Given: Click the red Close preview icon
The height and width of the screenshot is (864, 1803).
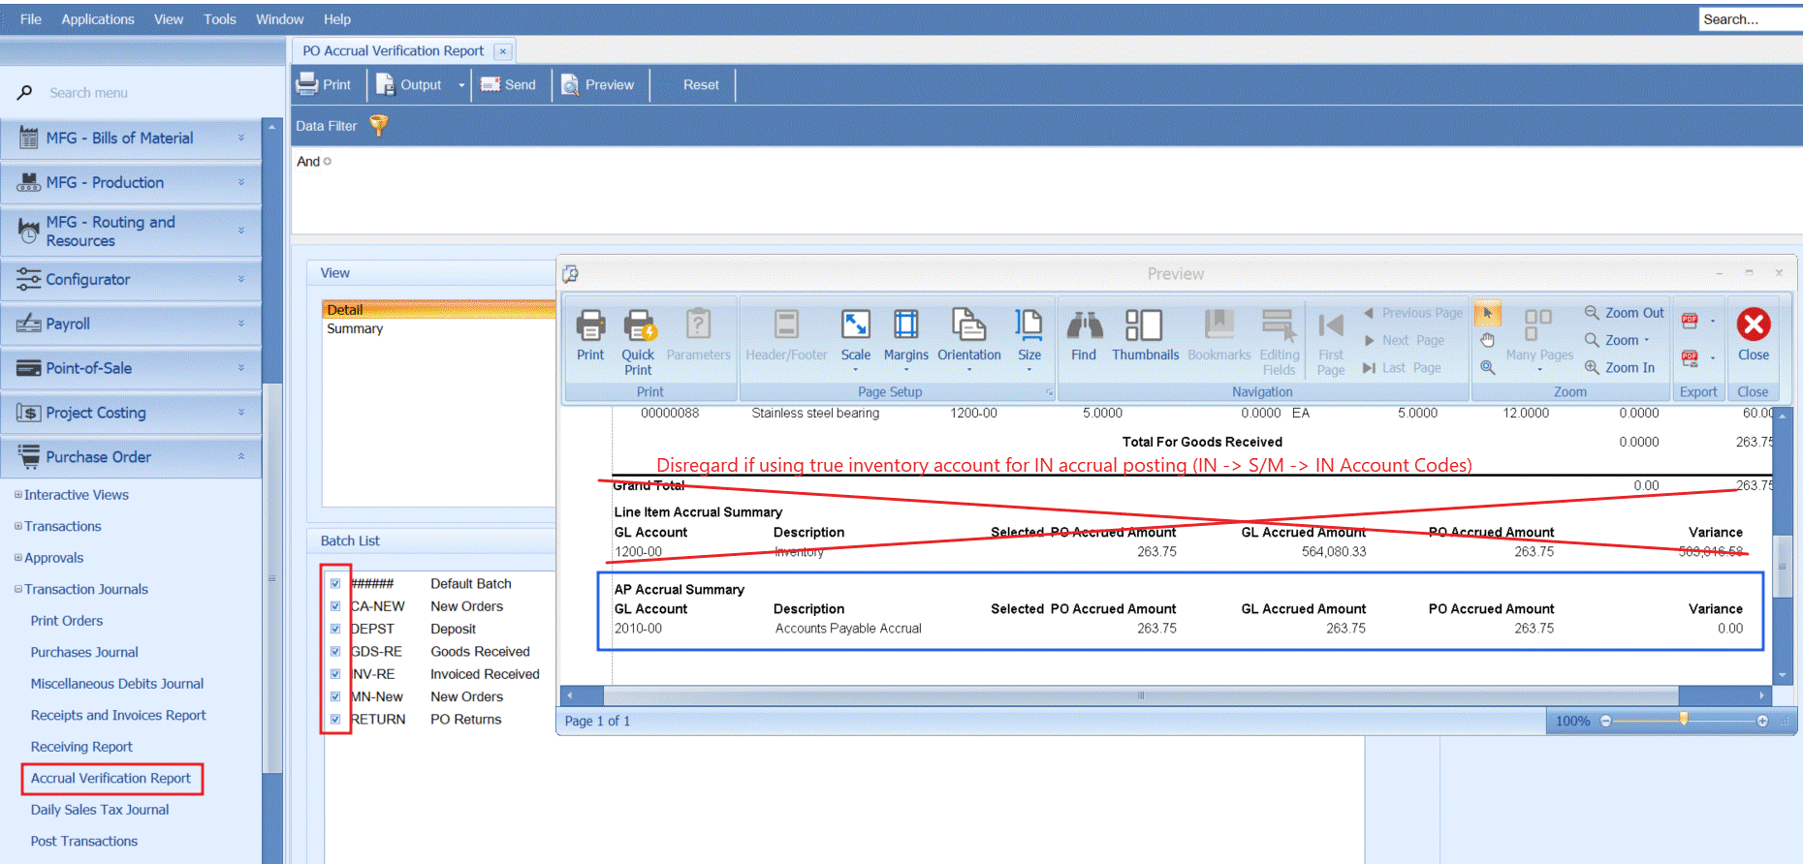Looking at the screenshot, I should point(1753,325).
